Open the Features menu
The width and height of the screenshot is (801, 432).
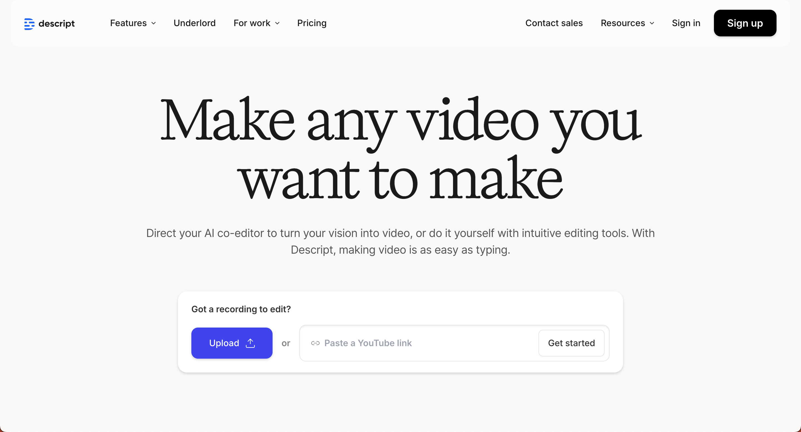[133, 23]
